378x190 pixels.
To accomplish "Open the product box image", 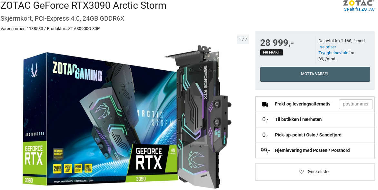I will pos(100,119).
